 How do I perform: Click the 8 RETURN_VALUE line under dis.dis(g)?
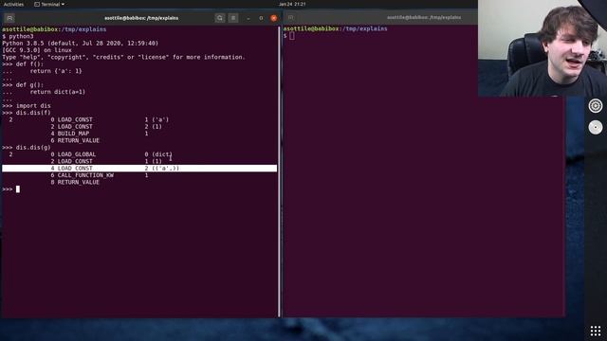point(75,182)
